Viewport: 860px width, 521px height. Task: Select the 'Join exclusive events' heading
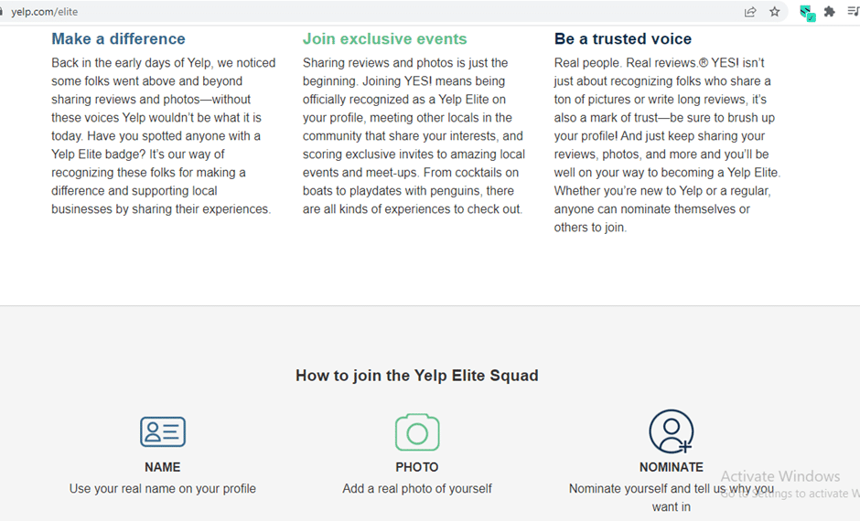coord(384,39)
